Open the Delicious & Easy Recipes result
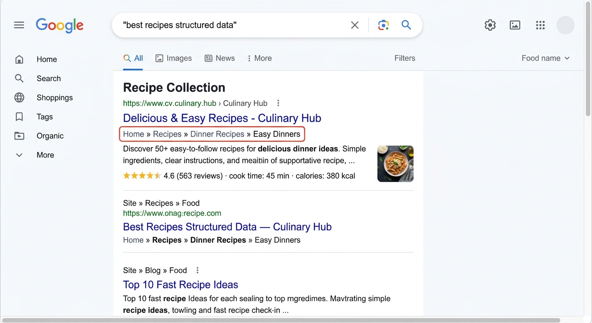Viewport: 592px width, 323px height. (x=222, y=118)
